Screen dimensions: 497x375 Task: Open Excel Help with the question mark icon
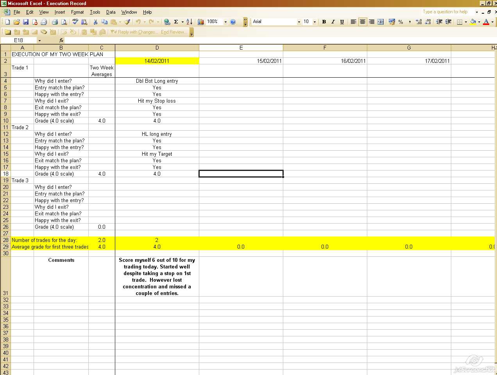pos(233,22)
